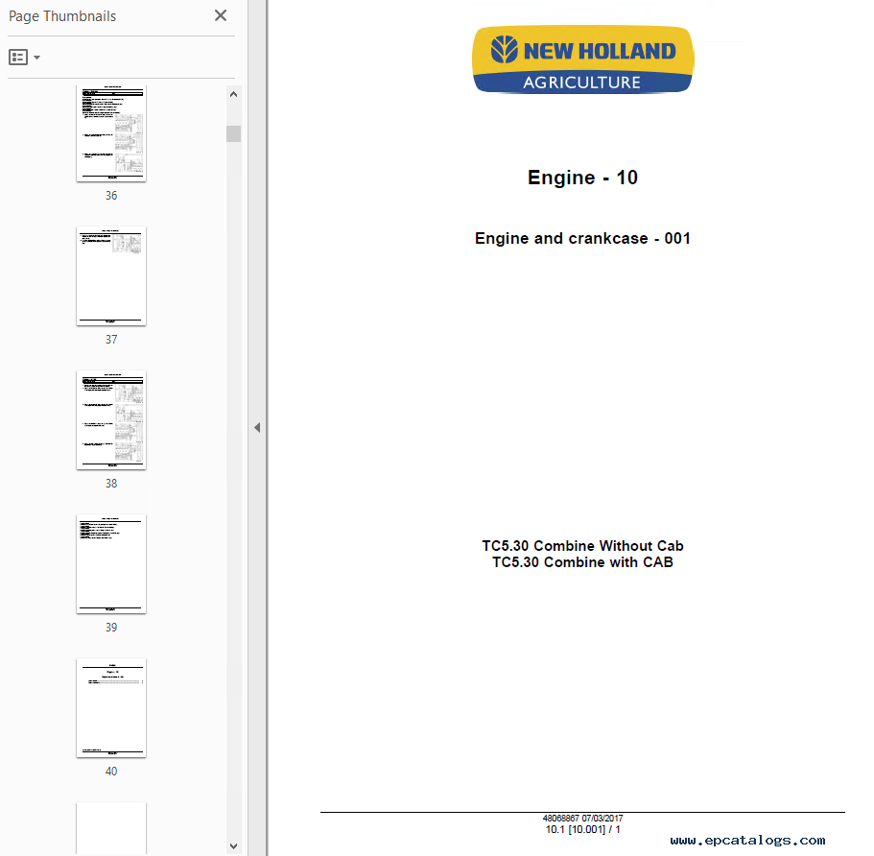Image resolution: width=874 pixels, height=856 pixels.
Task: Click the footer text '48068867 07/03/2017'
Action: 582,818
